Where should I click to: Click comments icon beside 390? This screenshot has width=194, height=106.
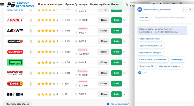[62, 84]
